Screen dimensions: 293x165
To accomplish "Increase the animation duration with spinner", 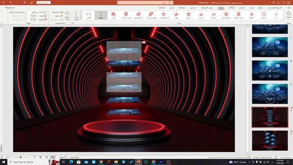I will click(26, 15).
